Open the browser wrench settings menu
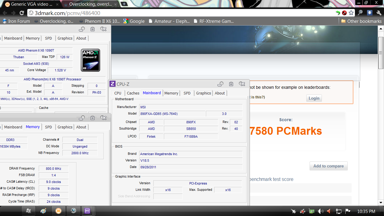This screenshot has width=384, height=216. point(378,13)
